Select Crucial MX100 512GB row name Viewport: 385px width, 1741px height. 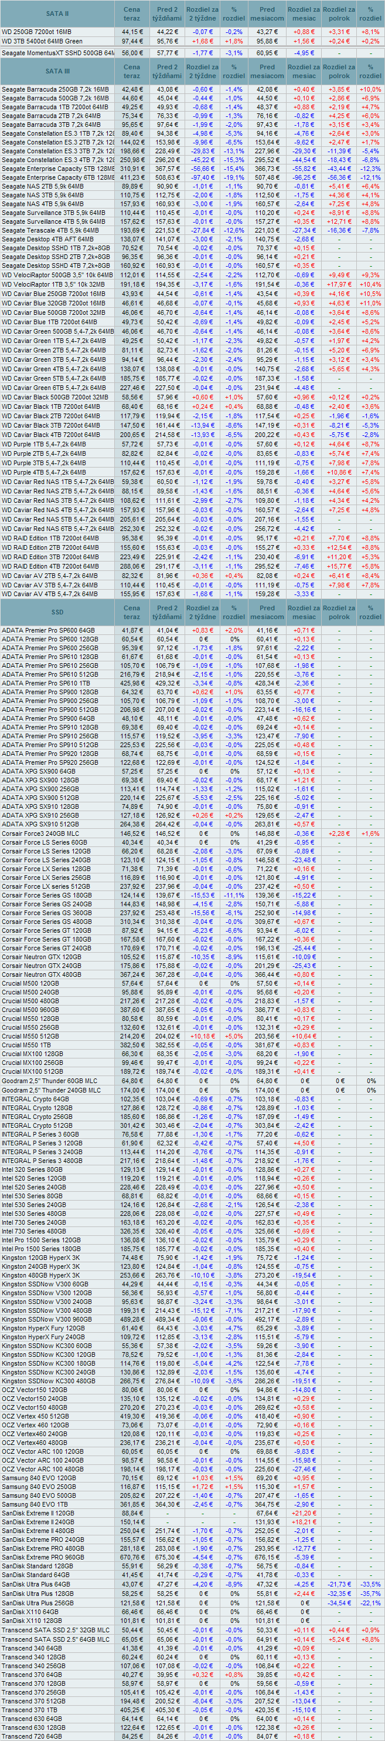(x=32, y=1071)
